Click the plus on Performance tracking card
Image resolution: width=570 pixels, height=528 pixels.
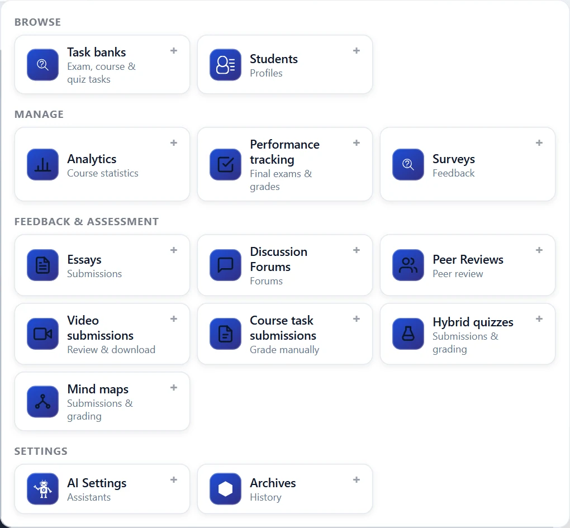(x=357, y=143)
